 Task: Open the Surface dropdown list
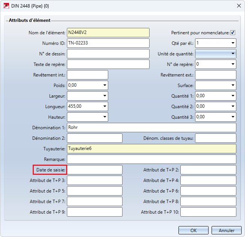point(233,86)
